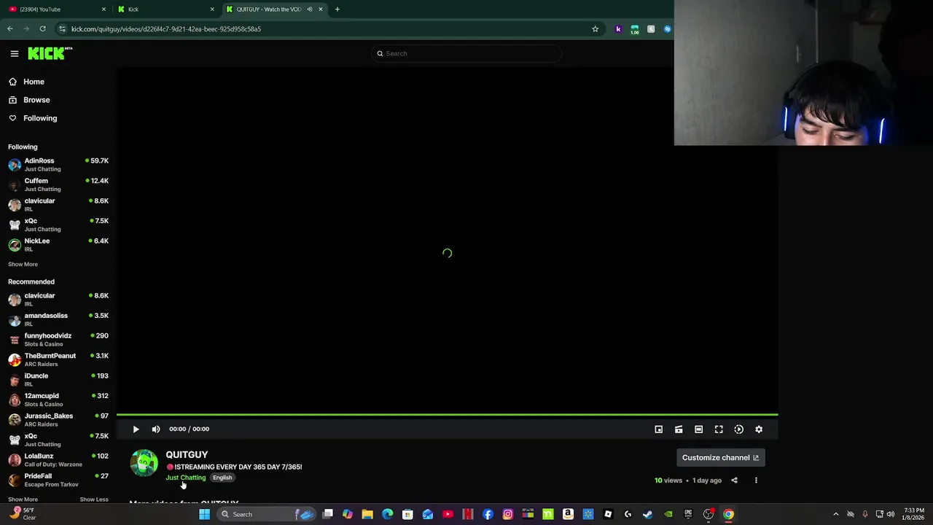Screen dimensions: 933x525
Task: Expand Following list with Show More
Action: tap(23, 265)
